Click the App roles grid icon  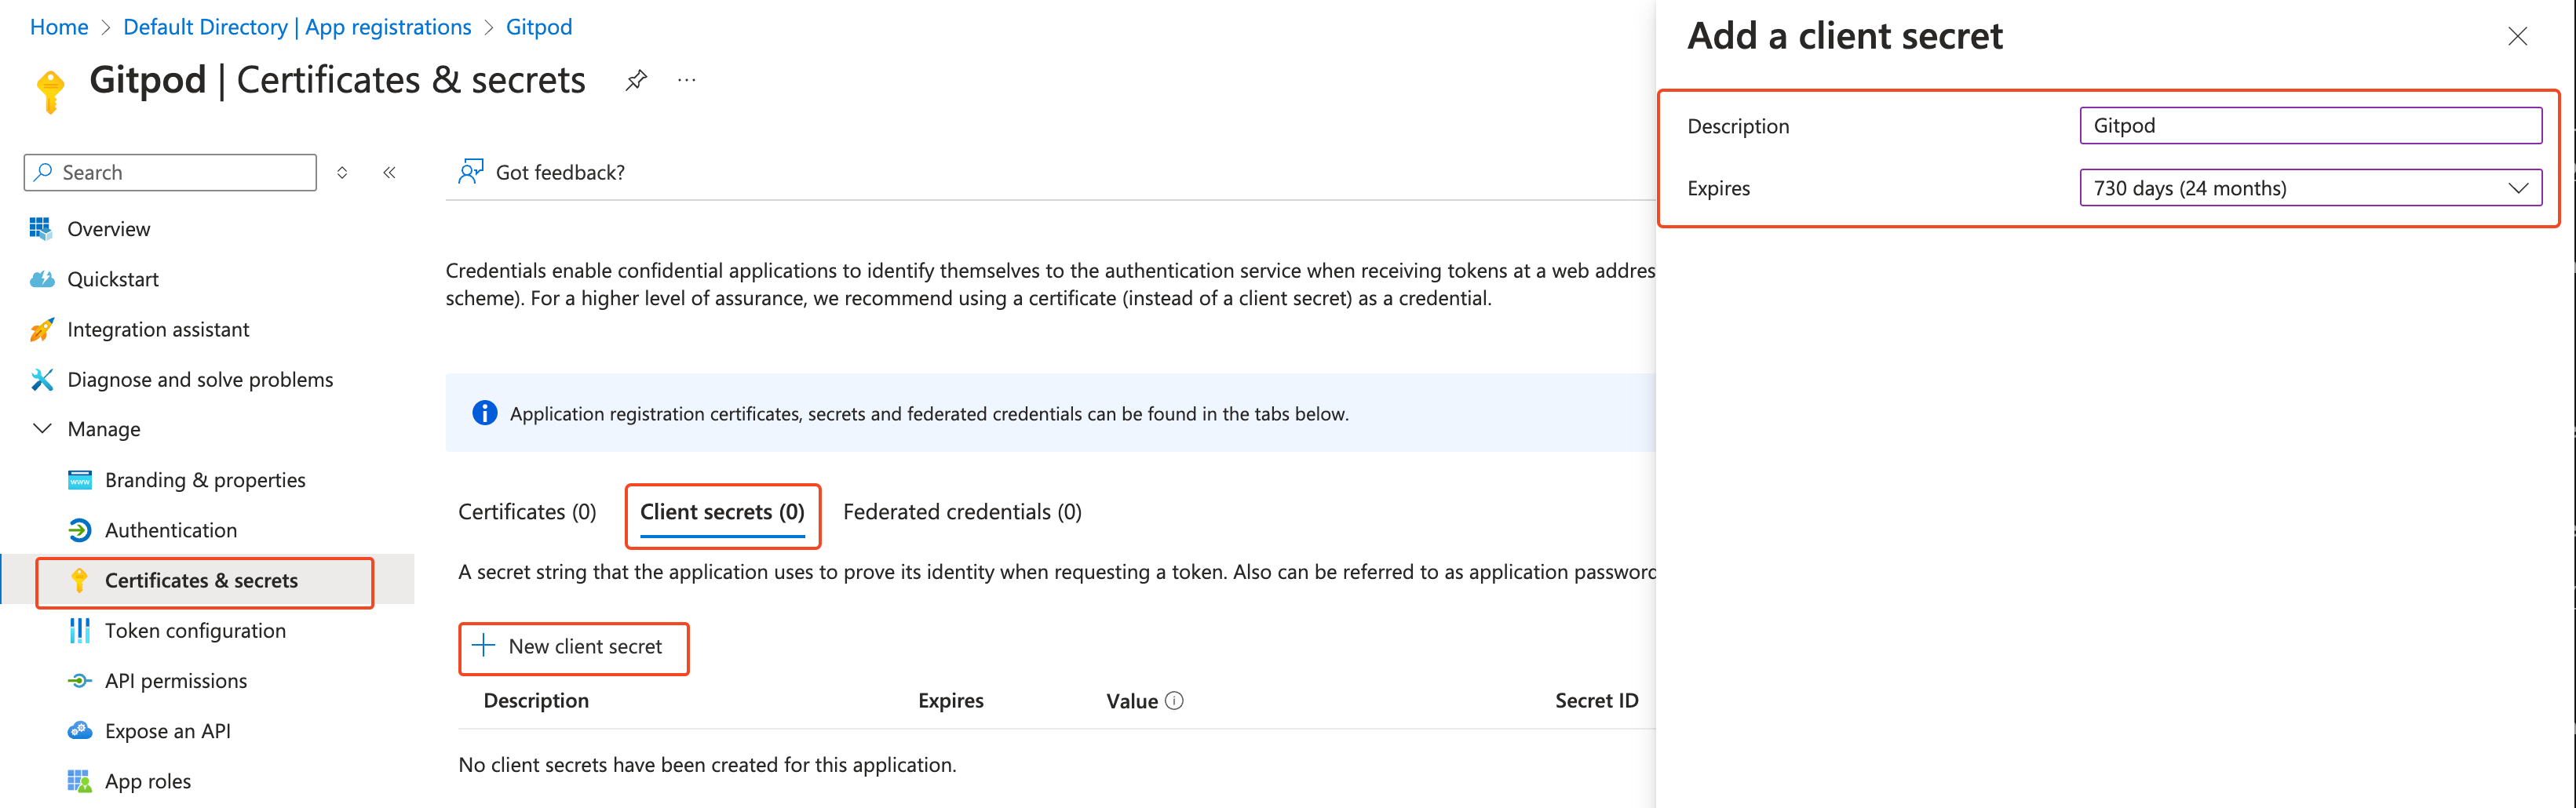click(x=79, y=781)
